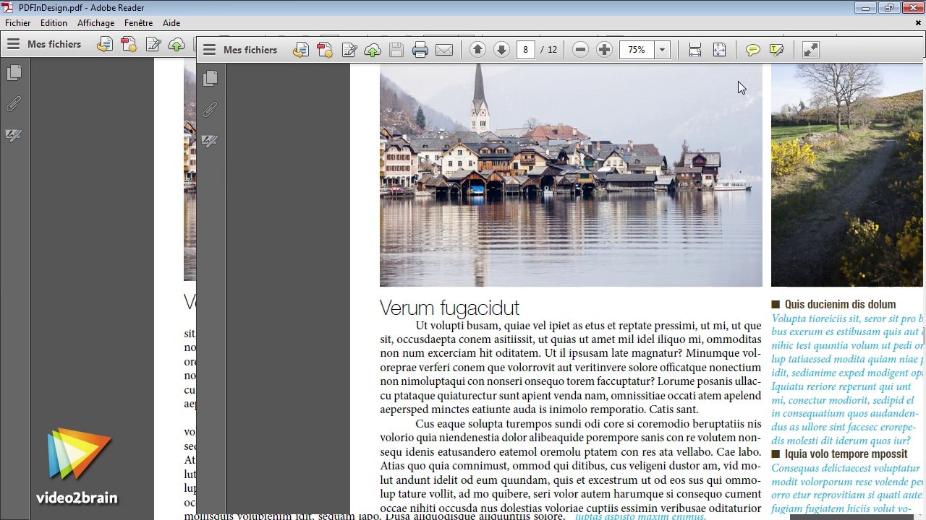
Task: Open the attachments paperclip in the background sidebar
Action: [x=14, y=105]
